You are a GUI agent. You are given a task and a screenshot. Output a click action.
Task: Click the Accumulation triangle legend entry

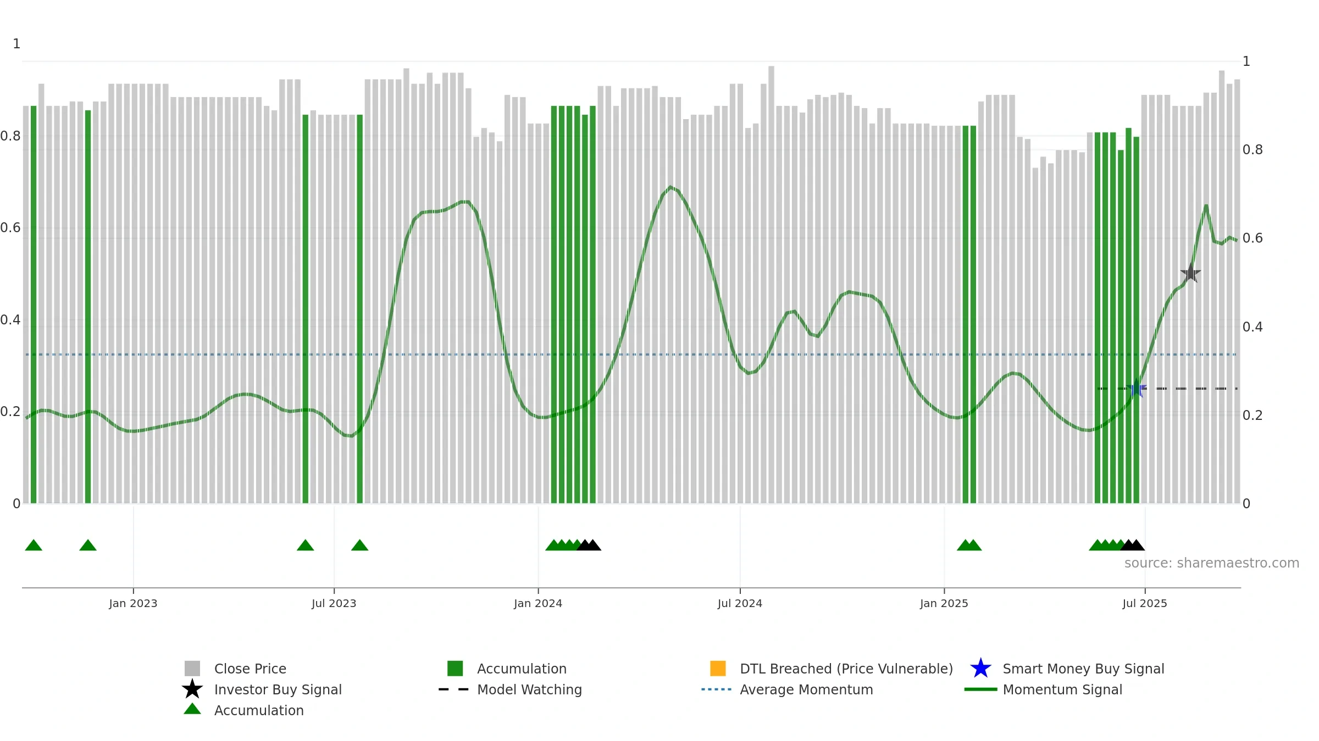click(243, 710)
